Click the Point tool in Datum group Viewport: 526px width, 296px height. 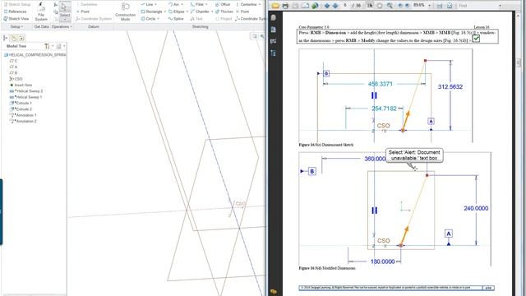(82, 12)
